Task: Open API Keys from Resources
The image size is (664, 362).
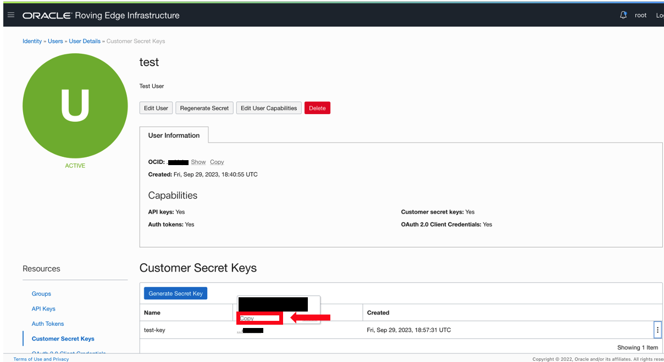Action: click(43, 308)
